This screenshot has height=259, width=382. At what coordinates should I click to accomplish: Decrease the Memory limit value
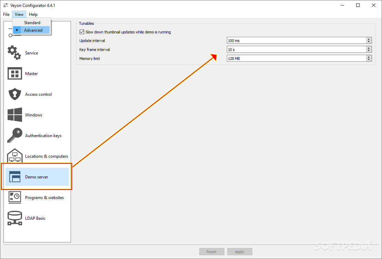pyautogui.click(x=369, y=60)
